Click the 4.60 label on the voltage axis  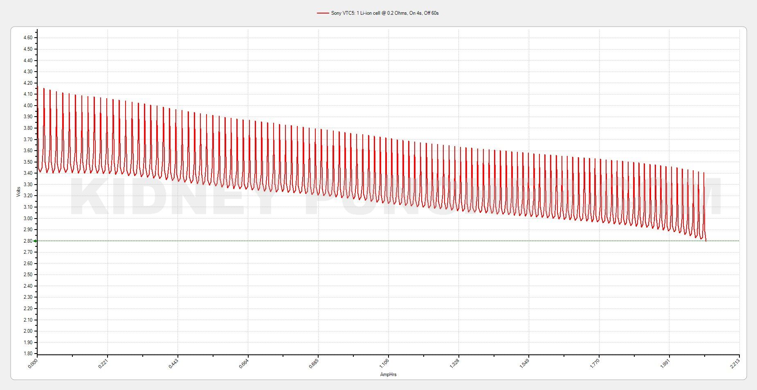(x=28, y=38)
